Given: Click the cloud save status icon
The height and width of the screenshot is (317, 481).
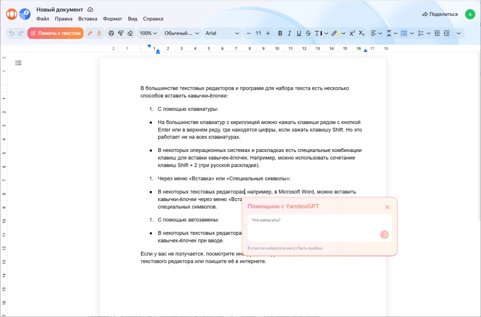Looking at the screenshot, I should [x=90, y=10].
